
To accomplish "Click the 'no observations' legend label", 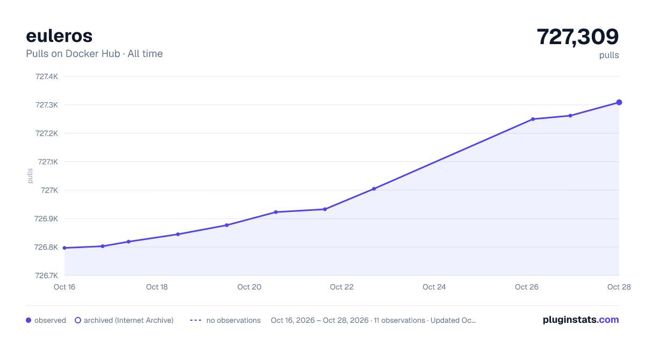I will 233,320.
